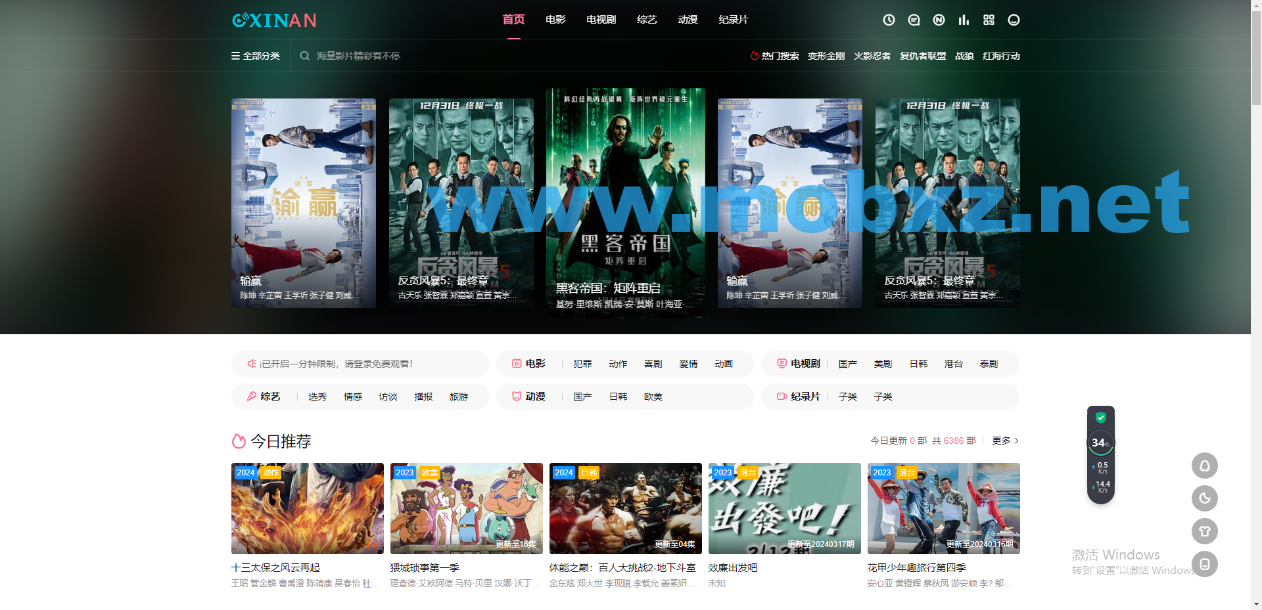Click the green shield security widget icon
The height and width of the screenshot is (610, 1262).
[1100, 417]
